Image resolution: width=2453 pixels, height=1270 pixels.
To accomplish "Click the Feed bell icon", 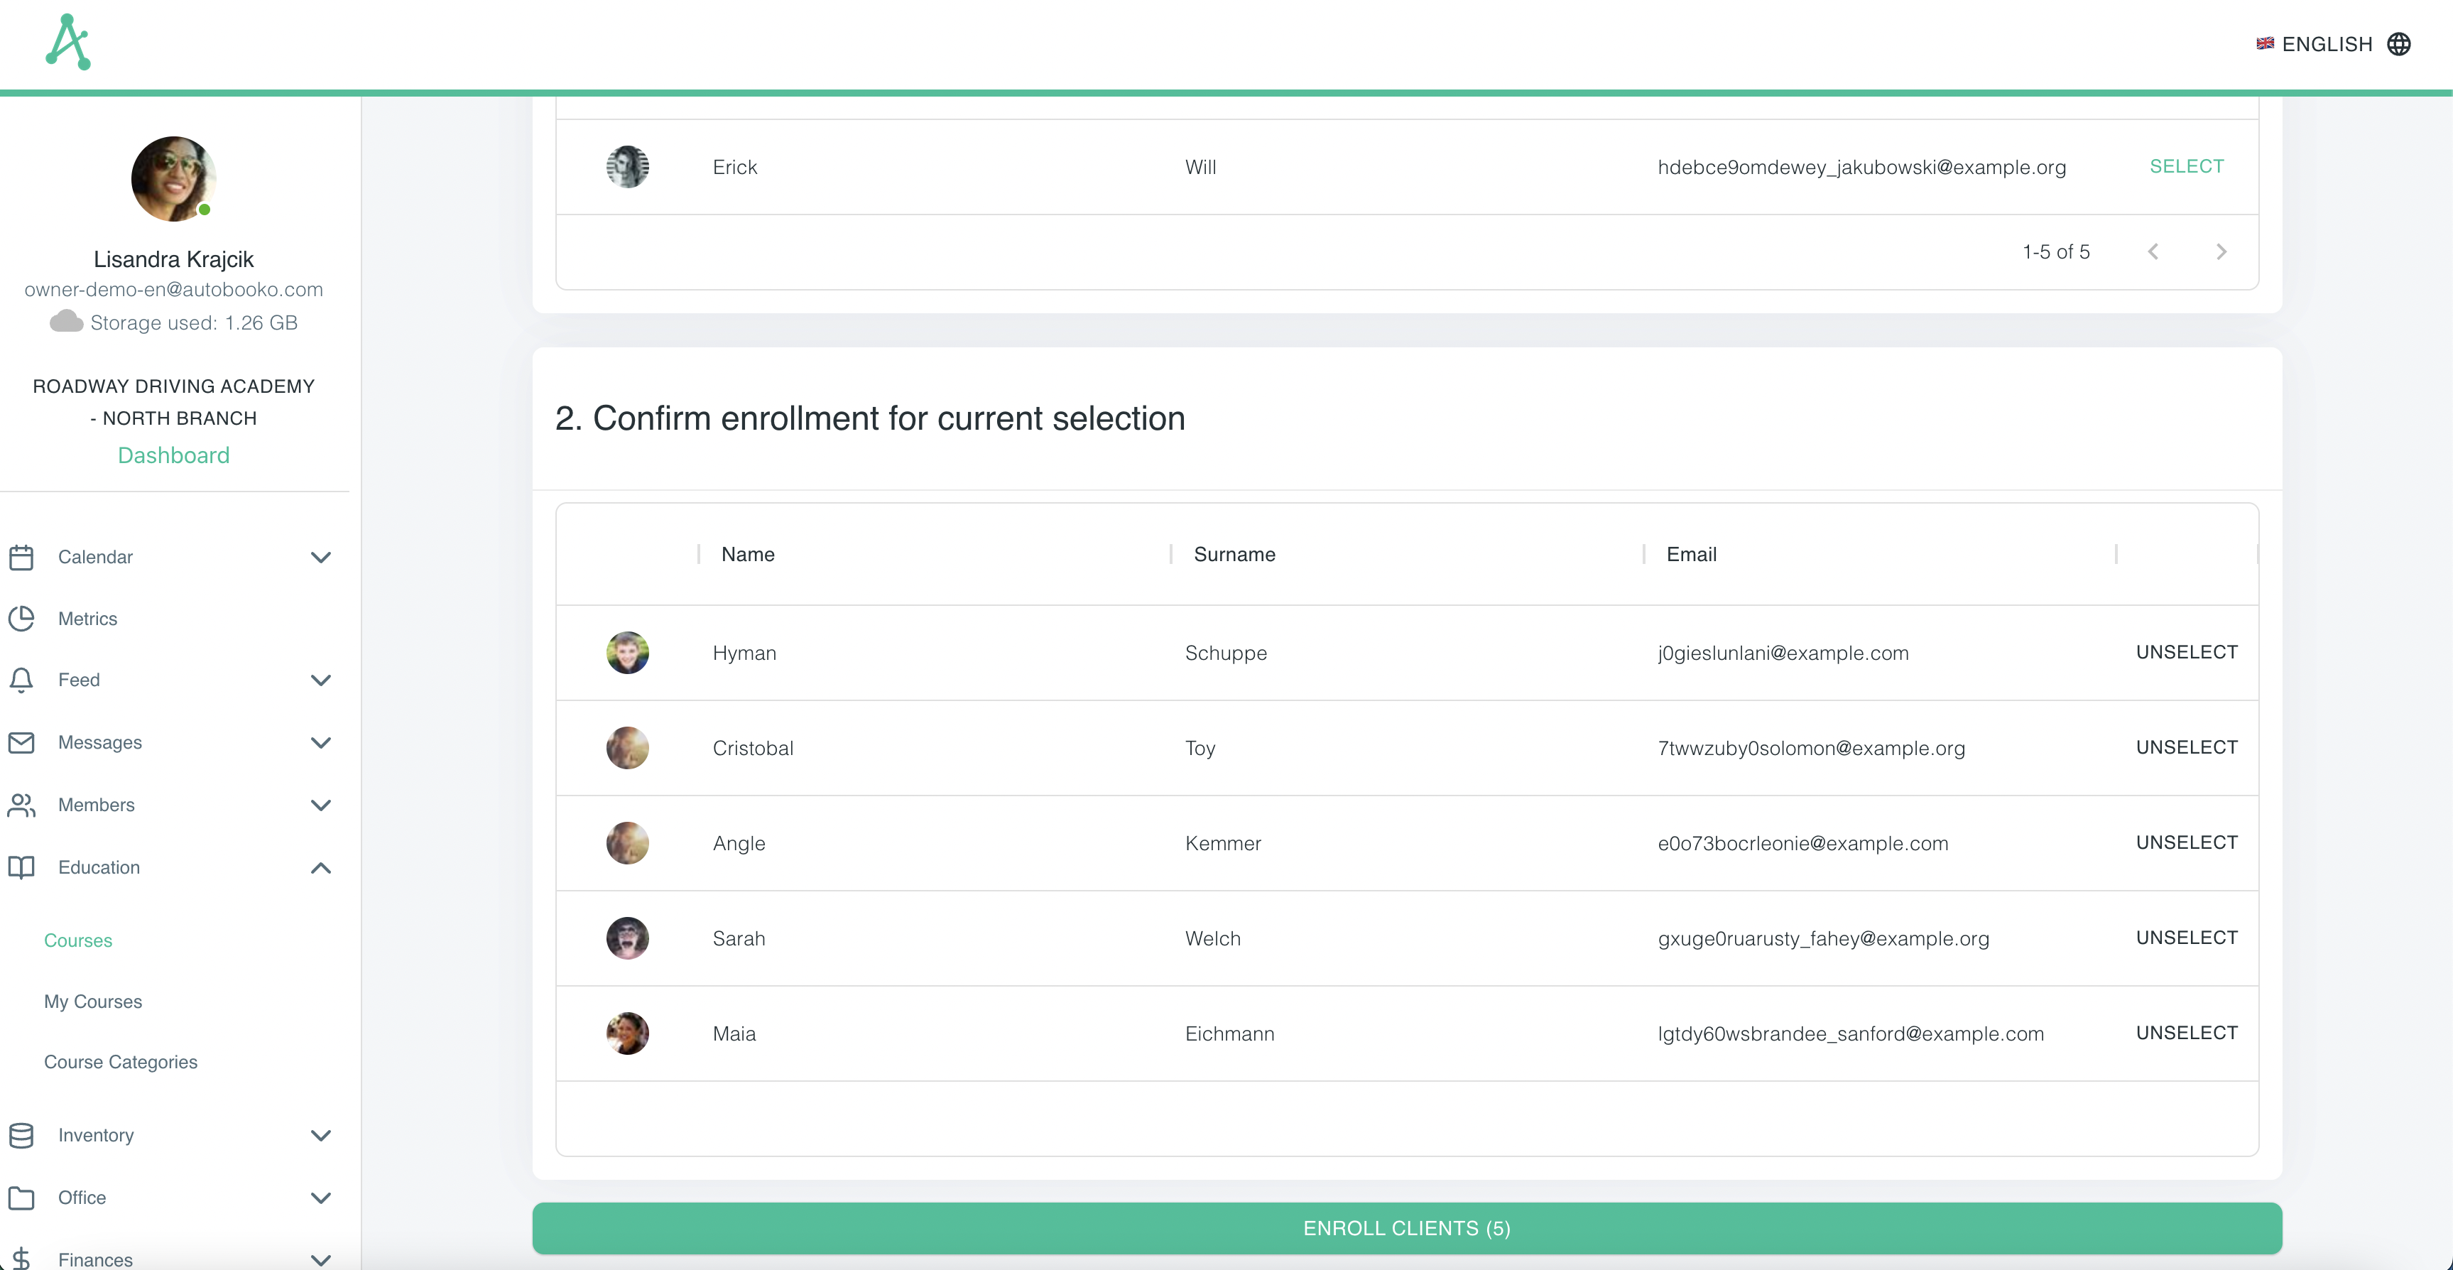I will click(x=21, y=680).
